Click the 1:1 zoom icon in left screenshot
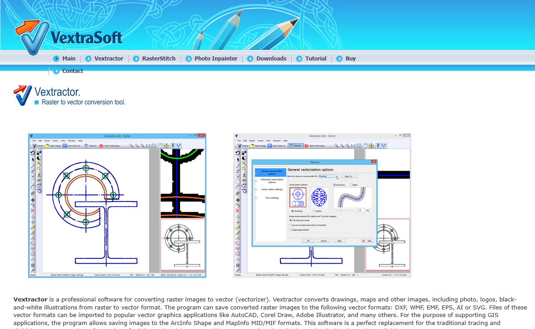Image resolution: width=535 pixels, height=329 pixels. click(x=148, y=146)
